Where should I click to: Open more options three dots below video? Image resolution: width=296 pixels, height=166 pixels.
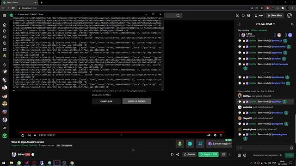point(230,154)
